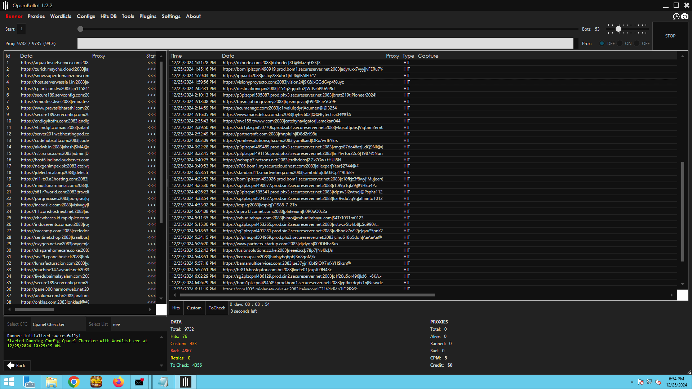This screenshot has width=692, height=389.
Task: Select the OFF proxy radio button
Action: [637, 43]
